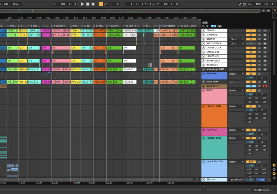Toggle the MIDI Arrangement Overdub plus button
Image resolution: width=277 pixels, height=194 pixels.
pos(101,4)
